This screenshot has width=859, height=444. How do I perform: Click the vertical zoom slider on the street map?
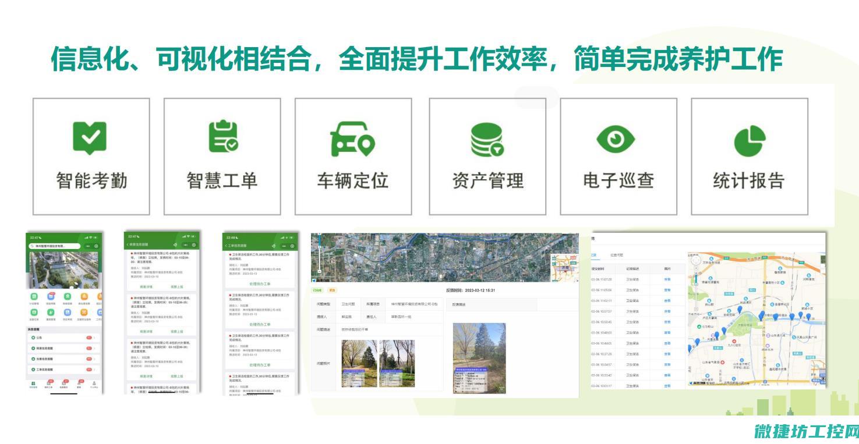pyautogui.click(x=696, y=290)
